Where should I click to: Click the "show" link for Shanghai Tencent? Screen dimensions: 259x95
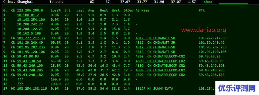click(208, 2)
